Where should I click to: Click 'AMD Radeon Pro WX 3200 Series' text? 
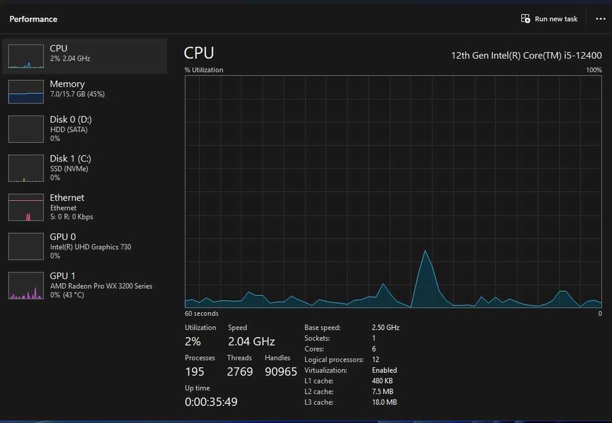click(101, 286)
